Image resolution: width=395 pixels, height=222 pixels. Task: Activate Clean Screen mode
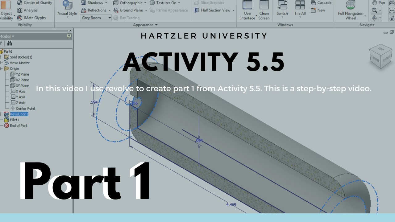264,10
